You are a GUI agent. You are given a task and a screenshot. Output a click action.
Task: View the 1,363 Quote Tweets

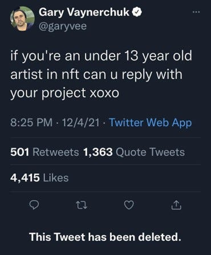pos(134,152)
